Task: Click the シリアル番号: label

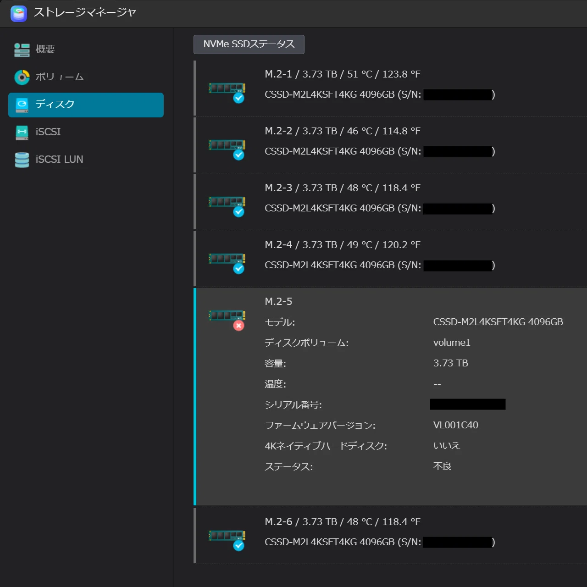Action: (x=293, y=405)
